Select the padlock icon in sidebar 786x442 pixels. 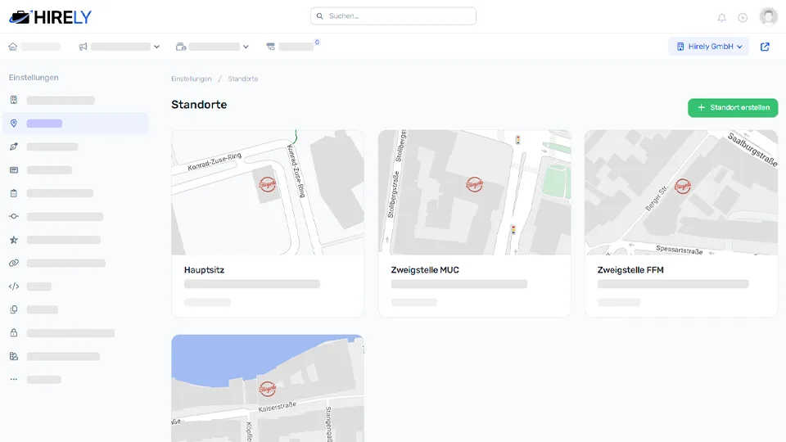[14, 333]
